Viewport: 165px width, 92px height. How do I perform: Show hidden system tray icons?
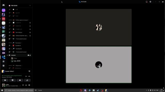tap(146, 90)
